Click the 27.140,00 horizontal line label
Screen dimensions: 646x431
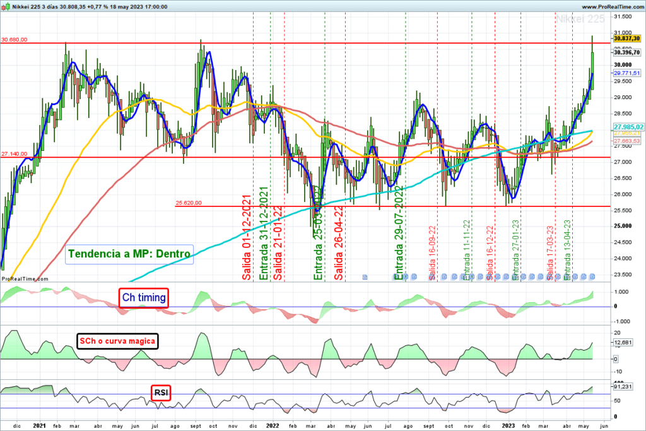(15, 154)
